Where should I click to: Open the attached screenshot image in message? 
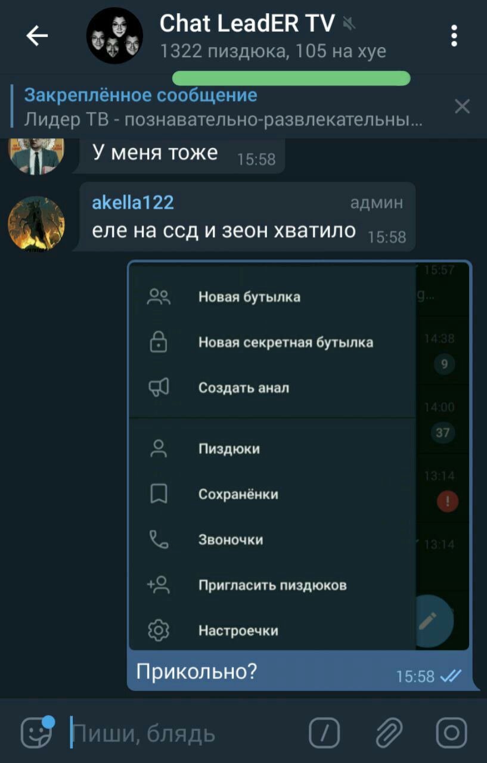pos(300,456)
